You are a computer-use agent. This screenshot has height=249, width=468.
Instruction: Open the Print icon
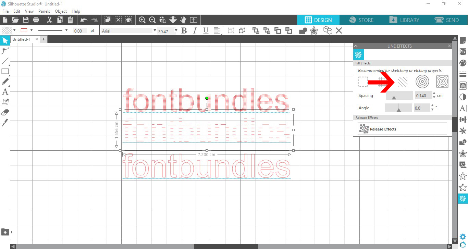36,20
